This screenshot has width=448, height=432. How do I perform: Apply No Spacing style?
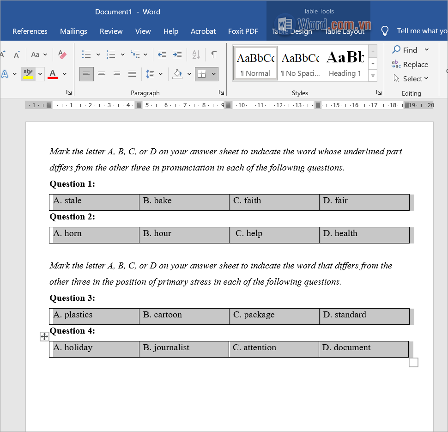300,63
